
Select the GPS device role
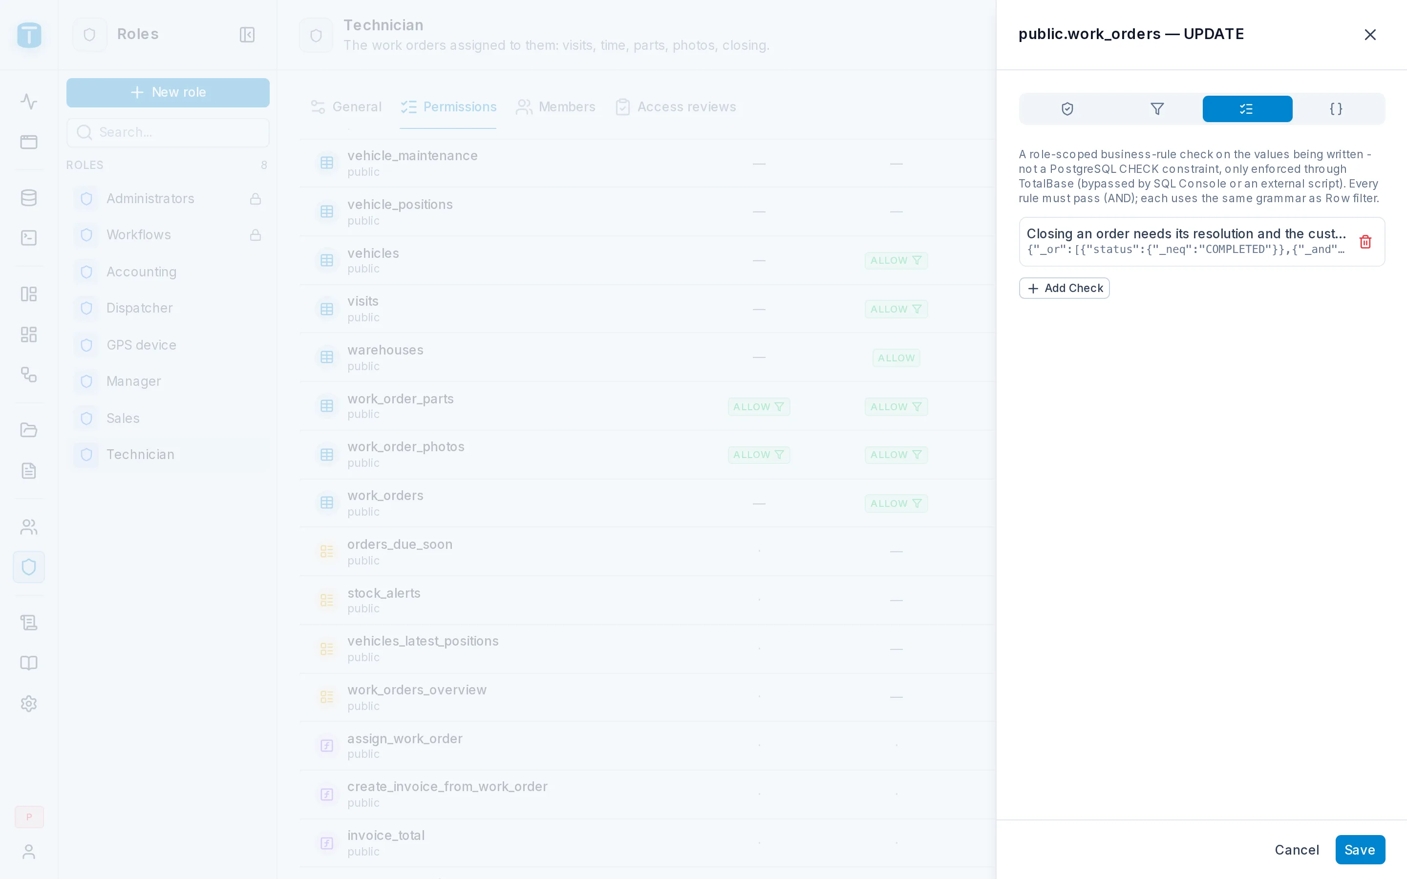[168, 345]
